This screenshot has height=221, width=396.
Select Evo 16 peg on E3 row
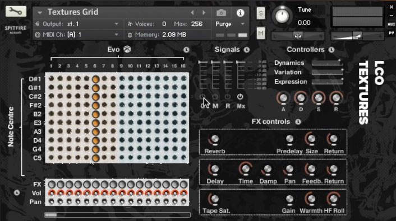183,123
